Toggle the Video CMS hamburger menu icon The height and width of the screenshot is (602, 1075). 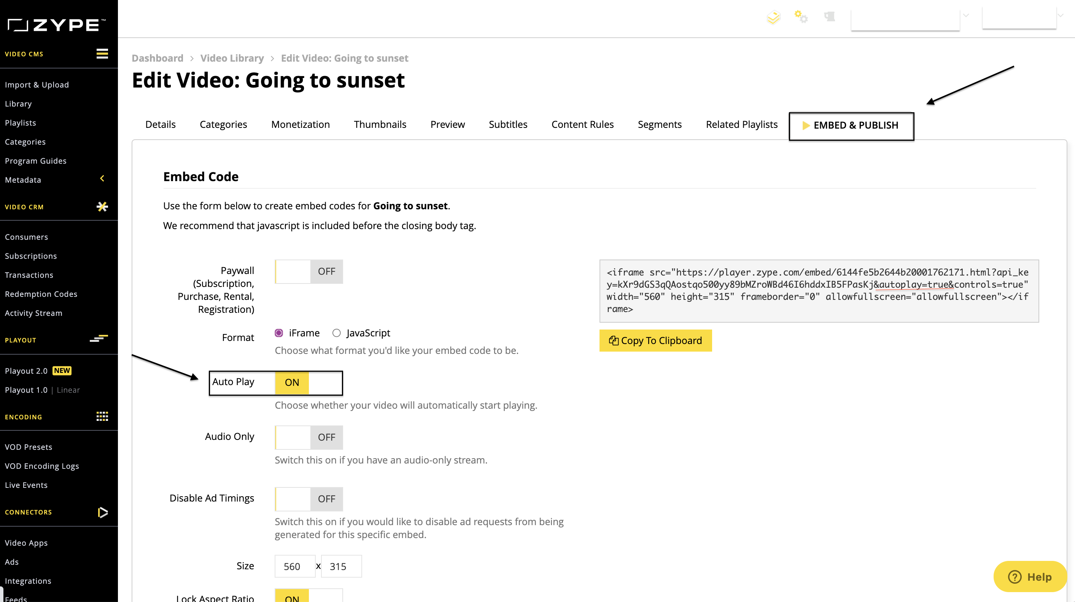coord(102,53)
